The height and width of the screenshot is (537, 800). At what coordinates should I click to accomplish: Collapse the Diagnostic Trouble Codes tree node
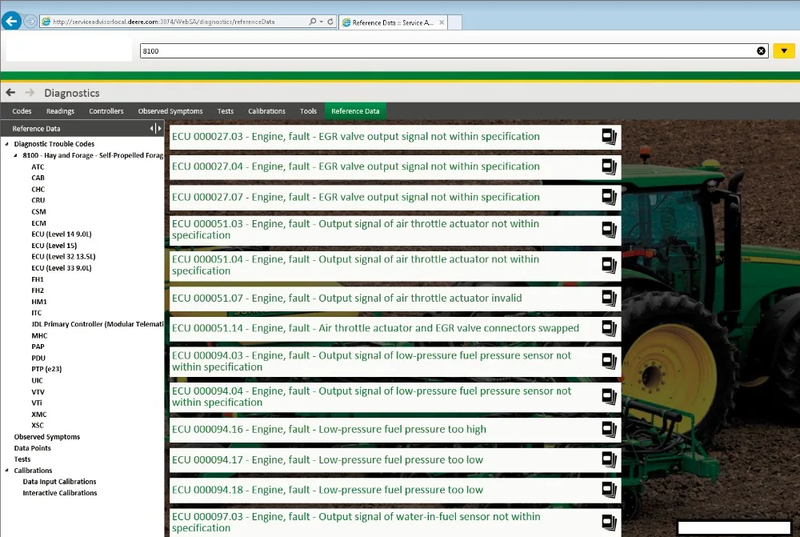point(6,143)
